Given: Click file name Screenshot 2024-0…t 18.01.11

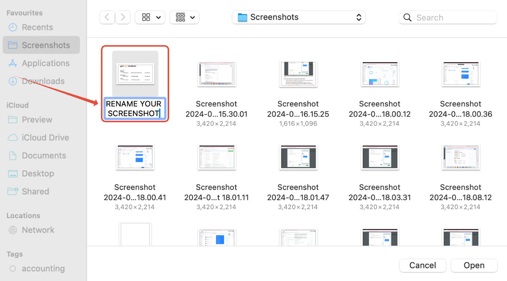Looking at the screenshot, I should click(217, 192).
